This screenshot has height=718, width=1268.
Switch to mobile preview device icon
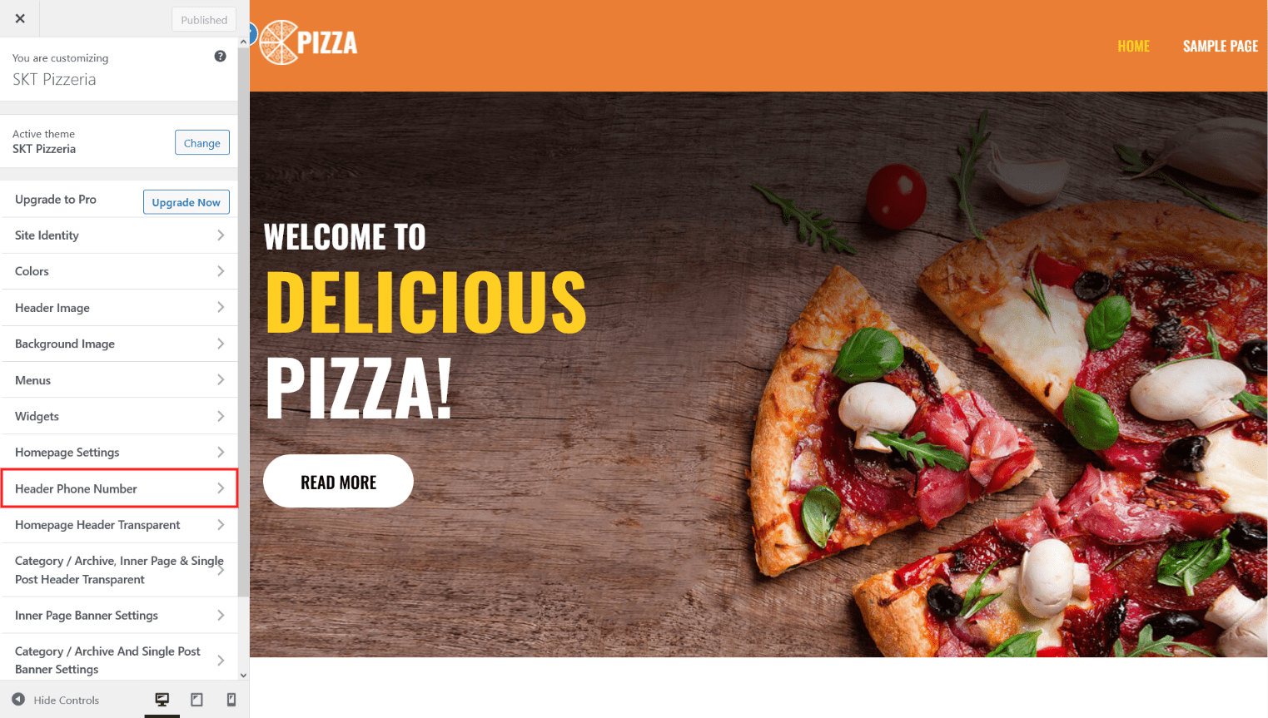(231, 700)
